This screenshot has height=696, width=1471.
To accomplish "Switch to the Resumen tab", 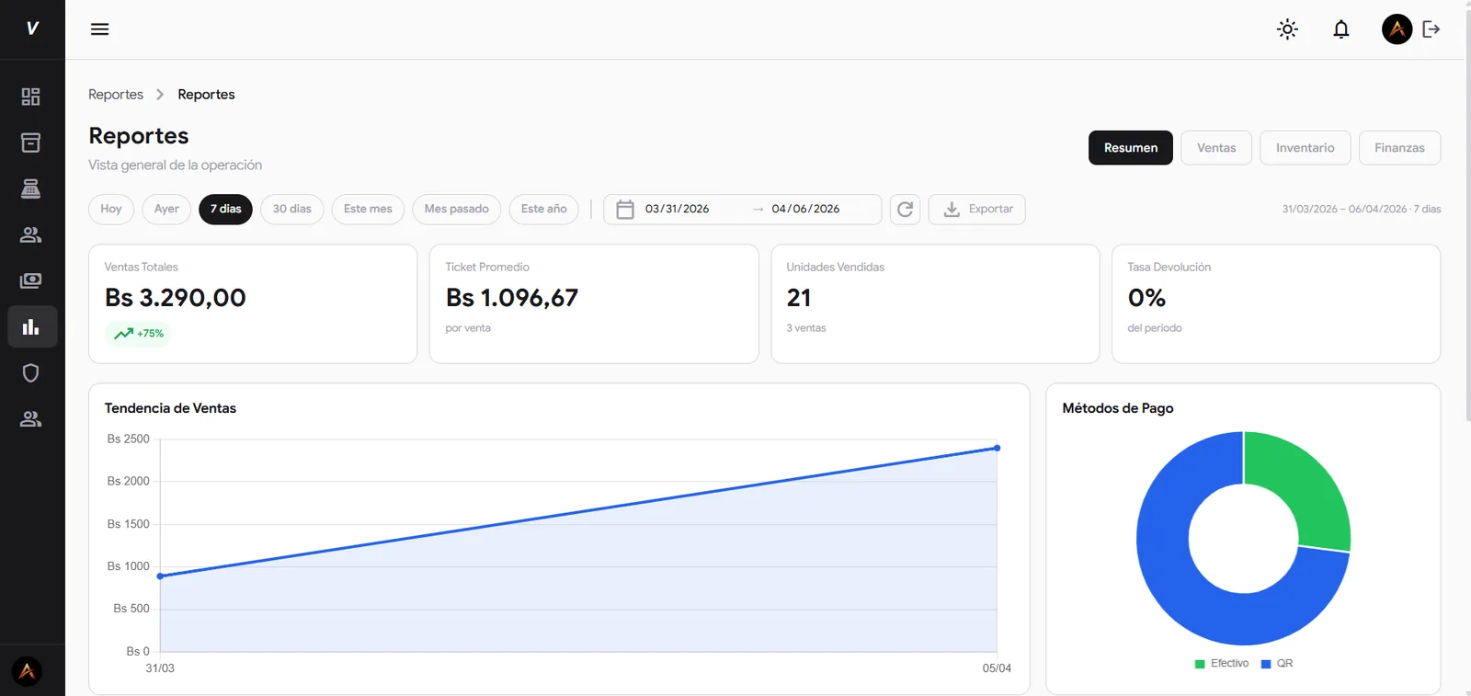I will pos(1130,148).
